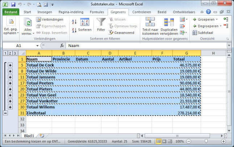Click the formula bar input showing Naam
This screenshot has width=234, height=147.
pos(146,46)
